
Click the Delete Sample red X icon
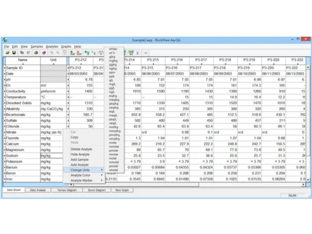click(79, 53)
